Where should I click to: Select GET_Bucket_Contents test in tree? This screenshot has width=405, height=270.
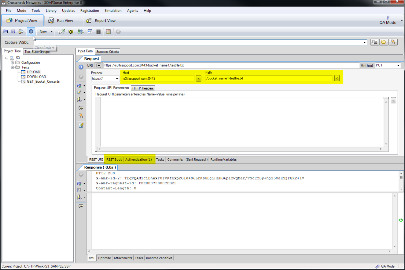click(x=43, y=82)
